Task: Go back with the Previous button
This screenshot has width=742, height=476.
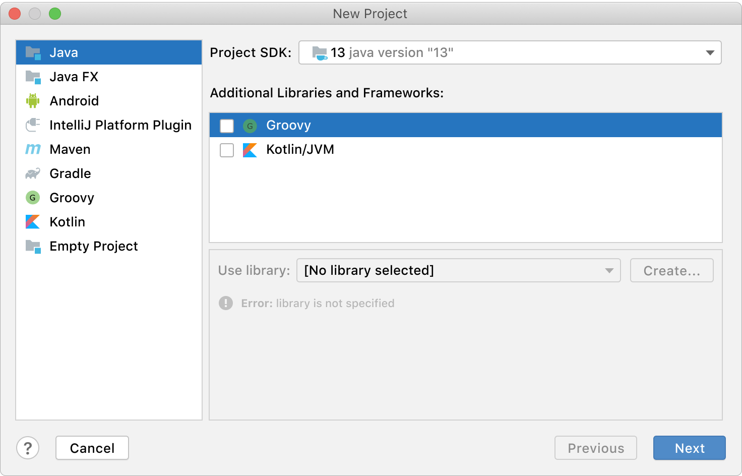Action: pyautogui.click(x=595, y=448)
